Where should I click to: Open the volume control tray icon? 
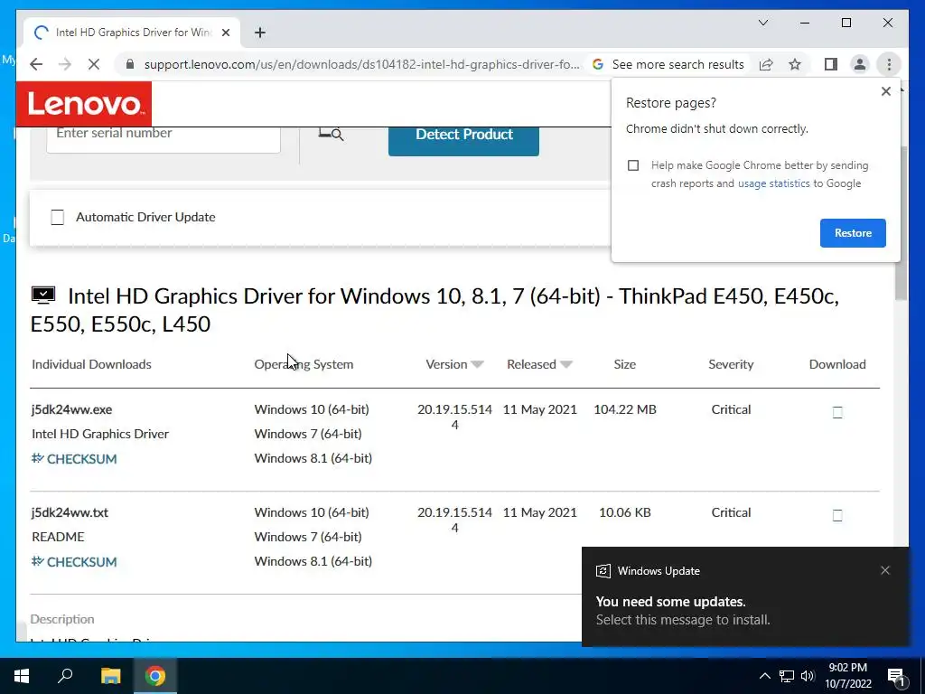(x=808, y=676)
